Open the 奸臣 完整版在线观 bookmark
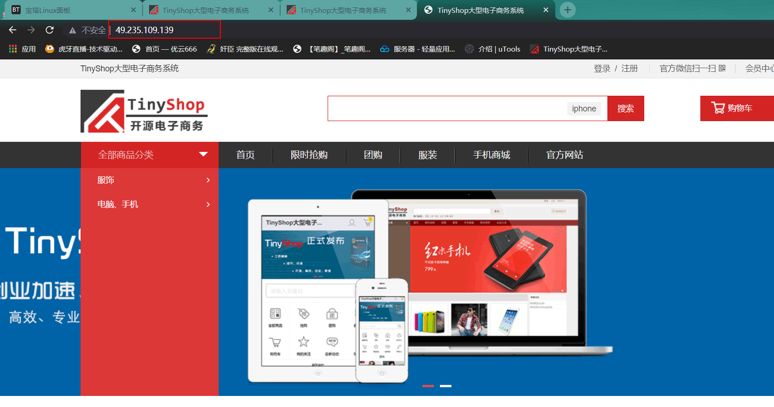This screenshot has width=774, height=407. [245, 49]
